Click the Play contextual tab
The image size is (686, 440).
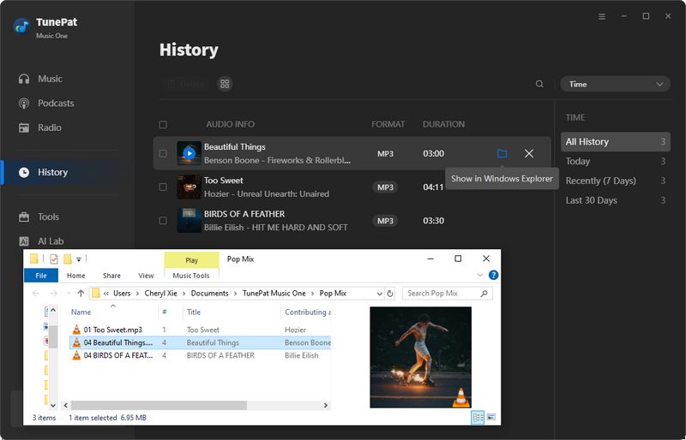point(191,260)
